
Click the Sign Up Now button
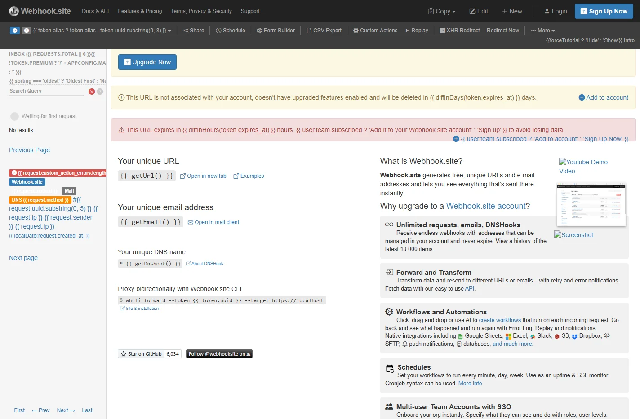coord(604,11)
